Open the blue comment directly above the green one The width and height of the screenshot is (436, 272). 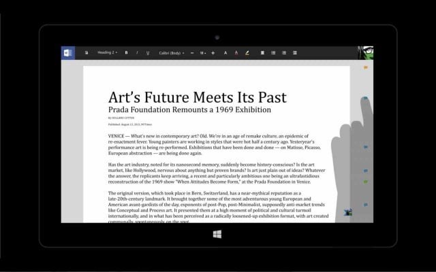point(366,171)
